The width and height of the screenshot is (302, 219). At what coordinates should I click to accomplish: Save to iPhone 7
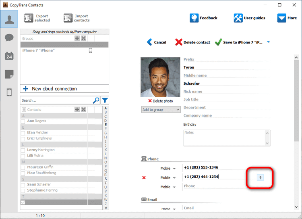click(x=239, y=42)
